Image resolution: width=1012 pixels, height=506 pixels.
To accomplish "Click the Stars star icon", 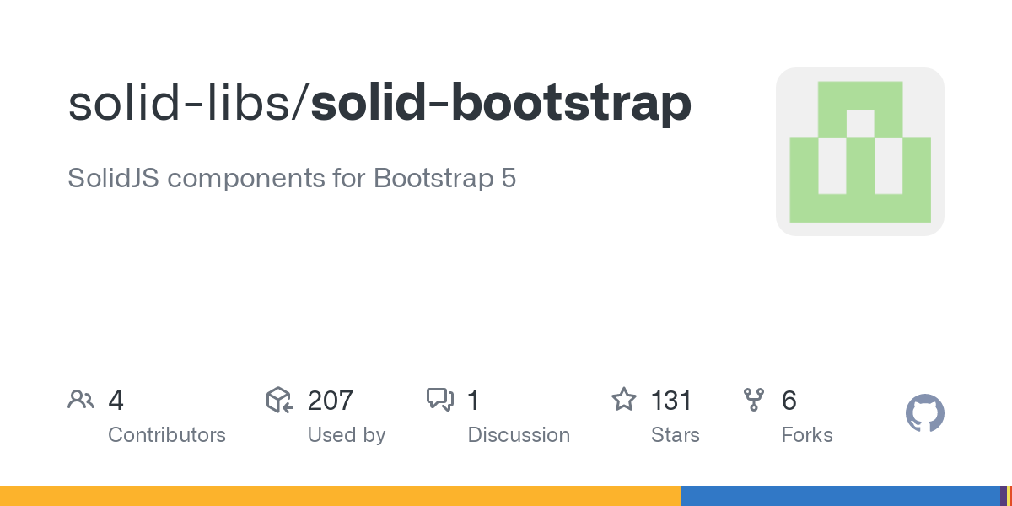I will coord(623,400).
